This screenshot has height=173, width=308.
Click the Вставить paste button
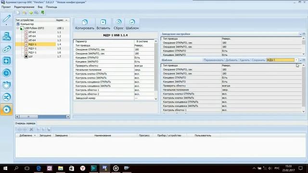[103, 25]
